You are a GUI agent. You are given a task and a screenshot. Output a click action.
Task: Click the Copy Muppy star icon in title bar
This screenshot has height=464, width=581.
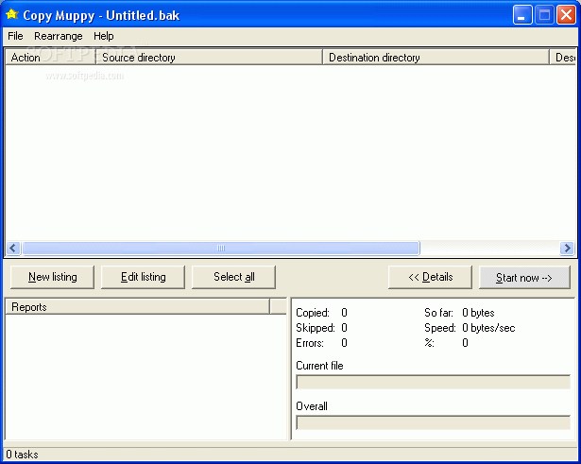12,15
